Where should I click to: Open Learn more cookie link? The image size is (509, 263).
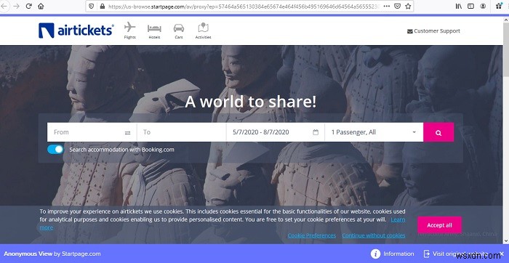[x=398, y=219]
